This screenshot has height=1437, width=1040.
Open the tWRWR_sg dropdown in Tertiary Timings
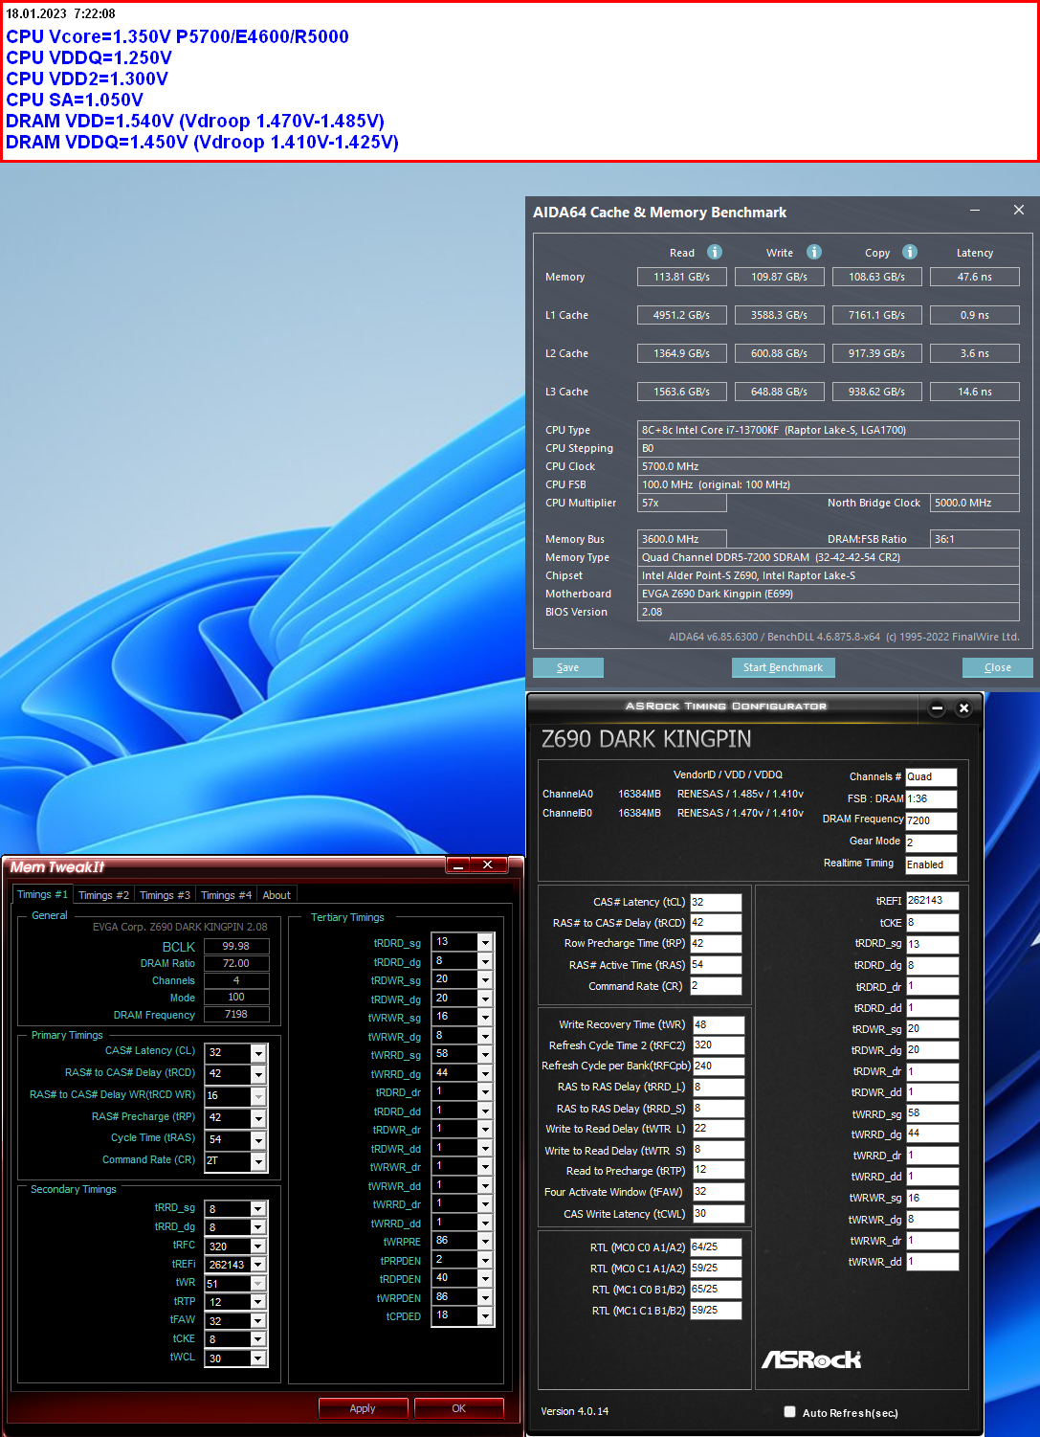click(x=485, y=1018)
